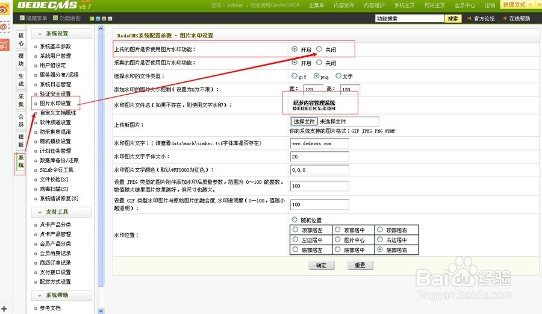This screenshot has width=542, height=314.
Task: Open the 功能地图 function map icon
Action: coord(55,18)
